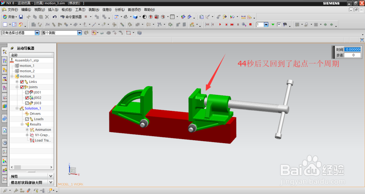Click the 步进 step input field
365x194 pixels.
pyautogui.click(x=353, y=55)
